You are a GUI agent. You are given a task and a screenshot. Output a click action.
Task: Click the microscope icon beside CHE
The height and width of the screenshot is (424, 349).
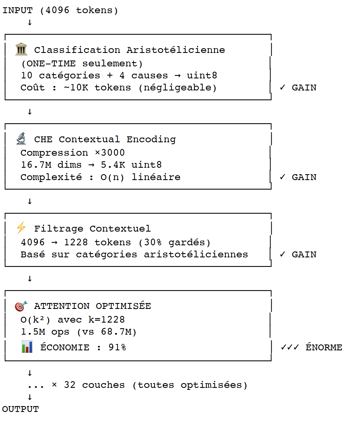21,139
